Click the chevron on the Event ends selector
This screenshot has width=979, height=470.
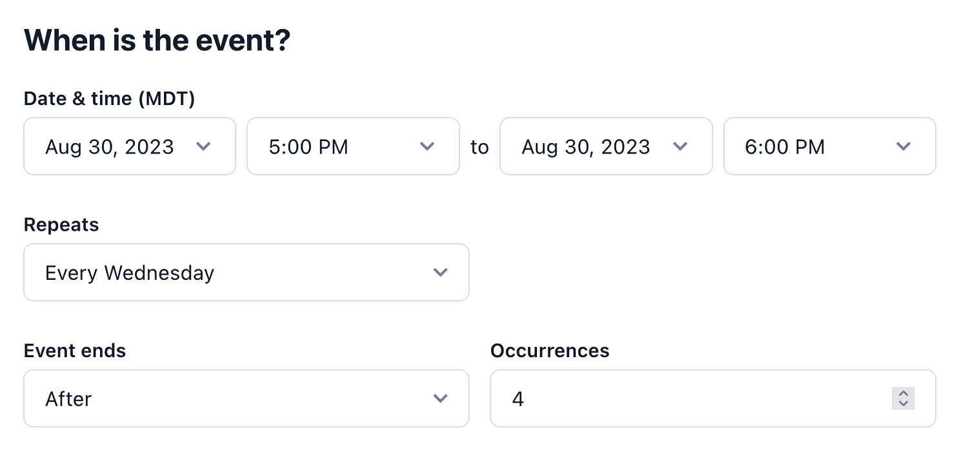[441, 398]
